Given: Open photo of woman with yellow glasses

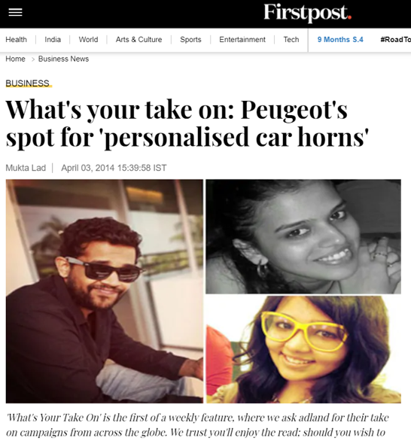Looking at the screenshot, I should [303, 349].
